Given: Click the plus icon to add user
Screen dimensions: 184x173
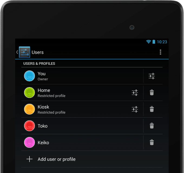Looking at the screenshot, I should point(29,159).
